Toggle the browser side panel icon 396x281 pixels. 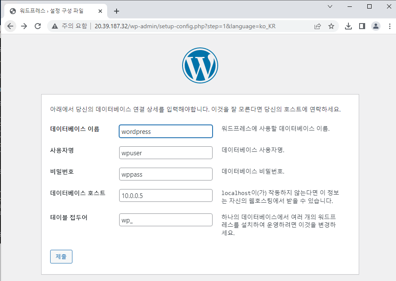(362, 26)
